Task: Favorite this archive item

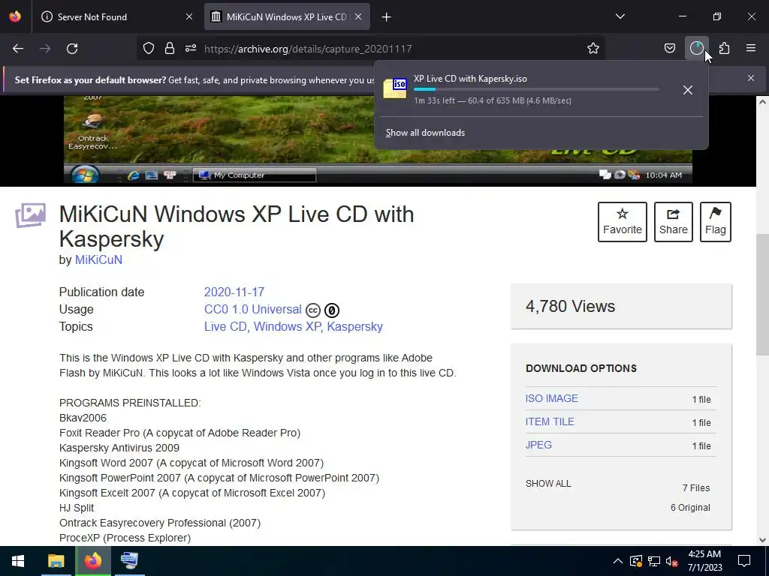Action: point(623,222)
